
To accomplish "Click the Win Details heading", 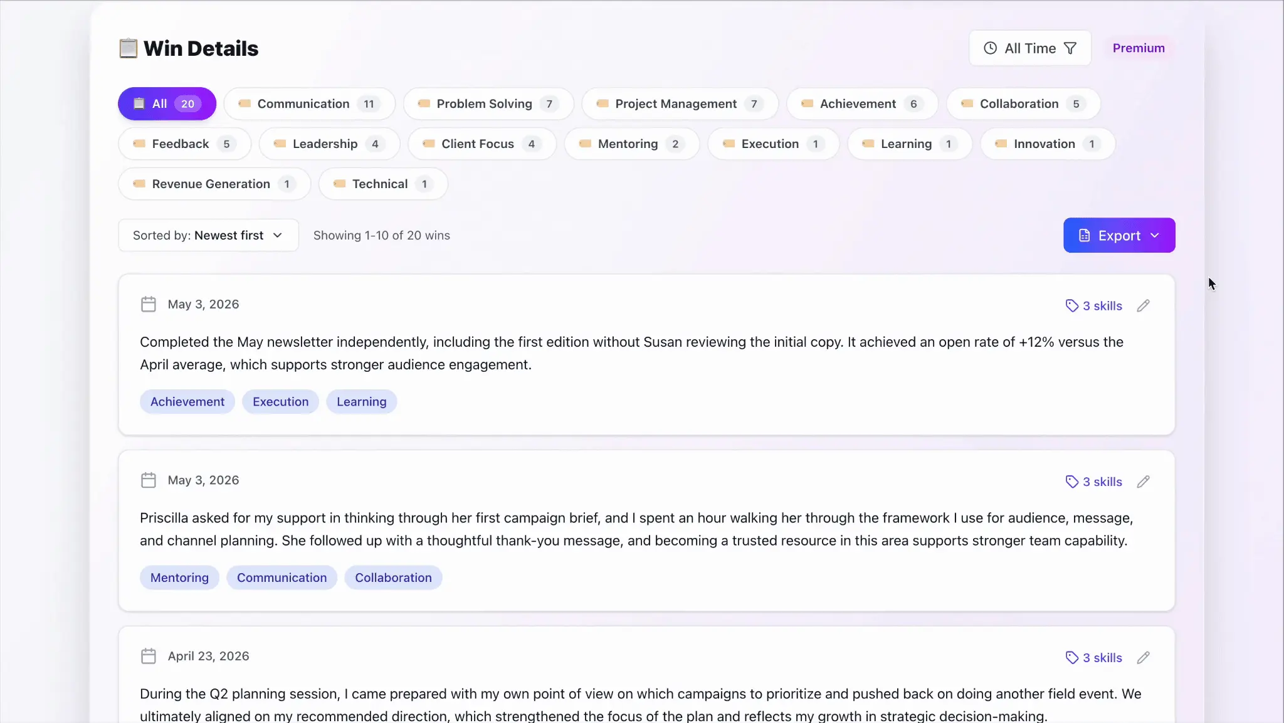I will click(x=201, y=48).
